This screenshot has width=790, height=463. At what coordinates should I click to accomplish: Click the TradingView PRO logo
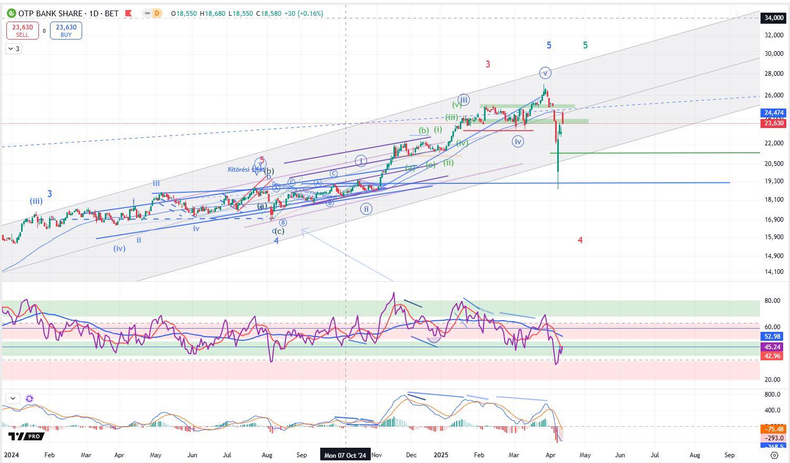(26, 436)
